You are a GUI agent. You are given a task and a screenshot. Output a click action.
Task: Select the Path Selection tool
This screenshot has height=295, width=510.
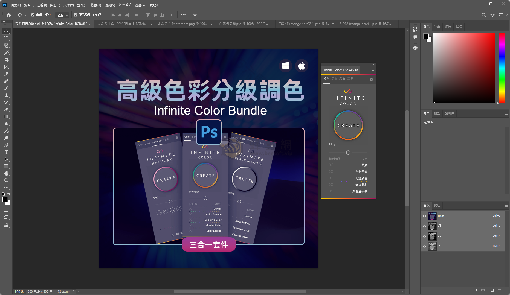[6, 159]
